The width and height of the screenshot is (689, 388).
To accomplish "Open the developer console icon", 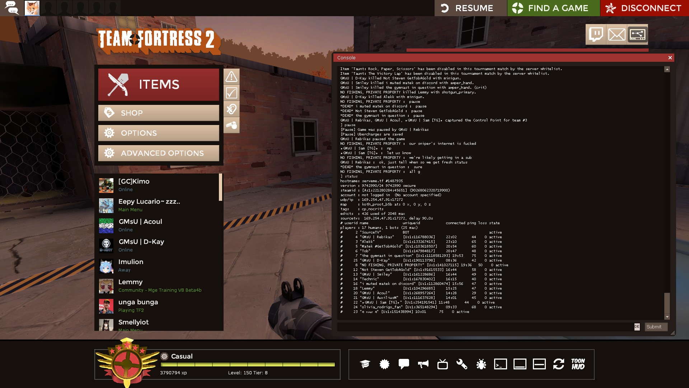I will tap(501, 364).
